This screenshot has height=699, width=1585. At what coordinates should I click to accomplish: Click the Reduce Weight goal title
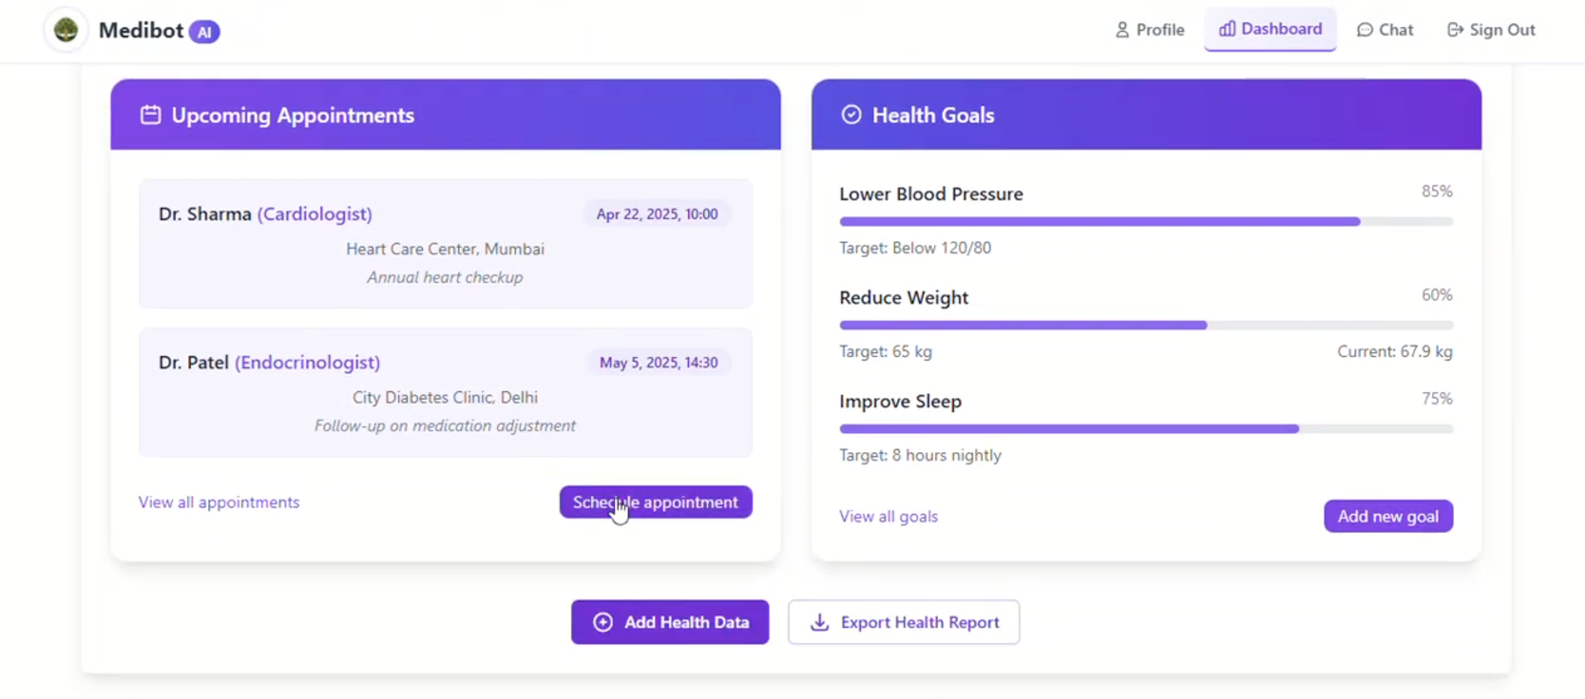903,298
